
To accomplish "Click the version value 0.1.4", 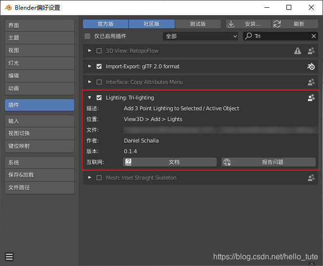I will [130, 151].
